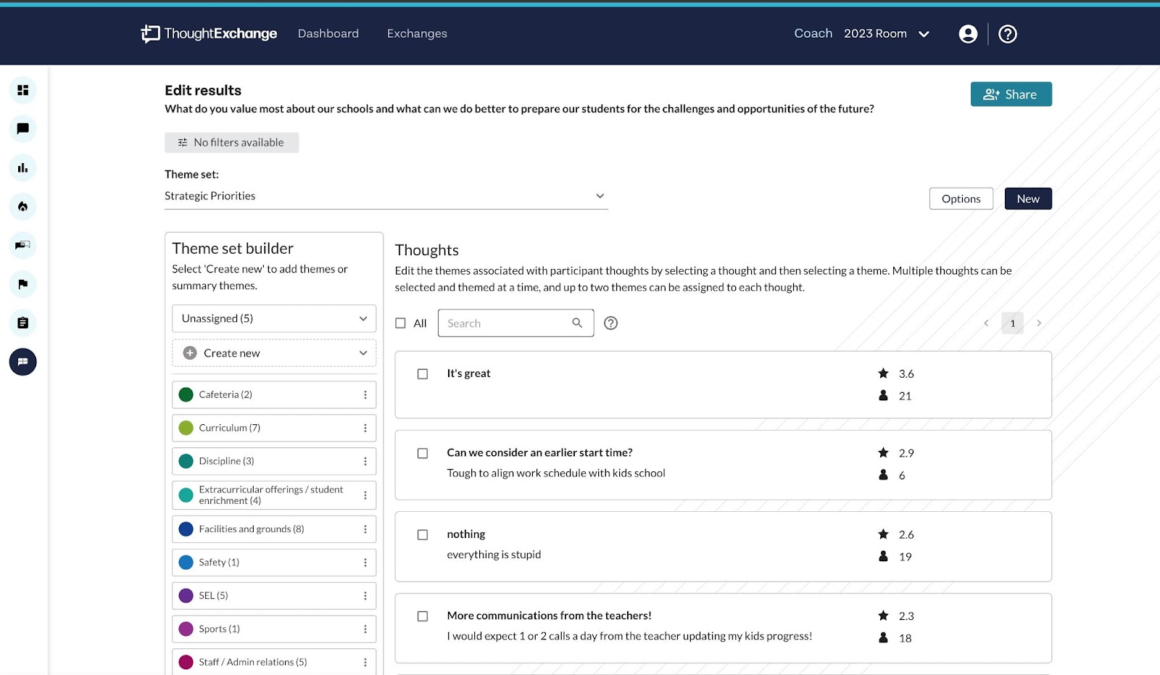The height and width of the screenshot is (675, 1160).
Task: Click the ThoughtExchange logo
Action: point(209,33)
